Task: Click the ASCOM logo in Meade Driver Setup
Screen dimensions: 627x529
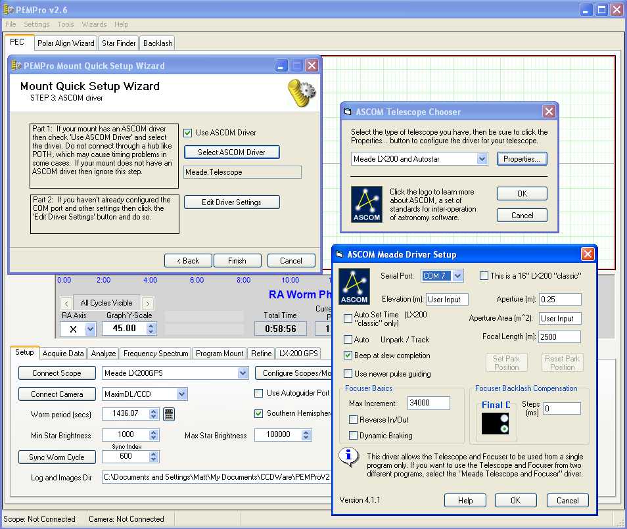Action: [354, 287]
